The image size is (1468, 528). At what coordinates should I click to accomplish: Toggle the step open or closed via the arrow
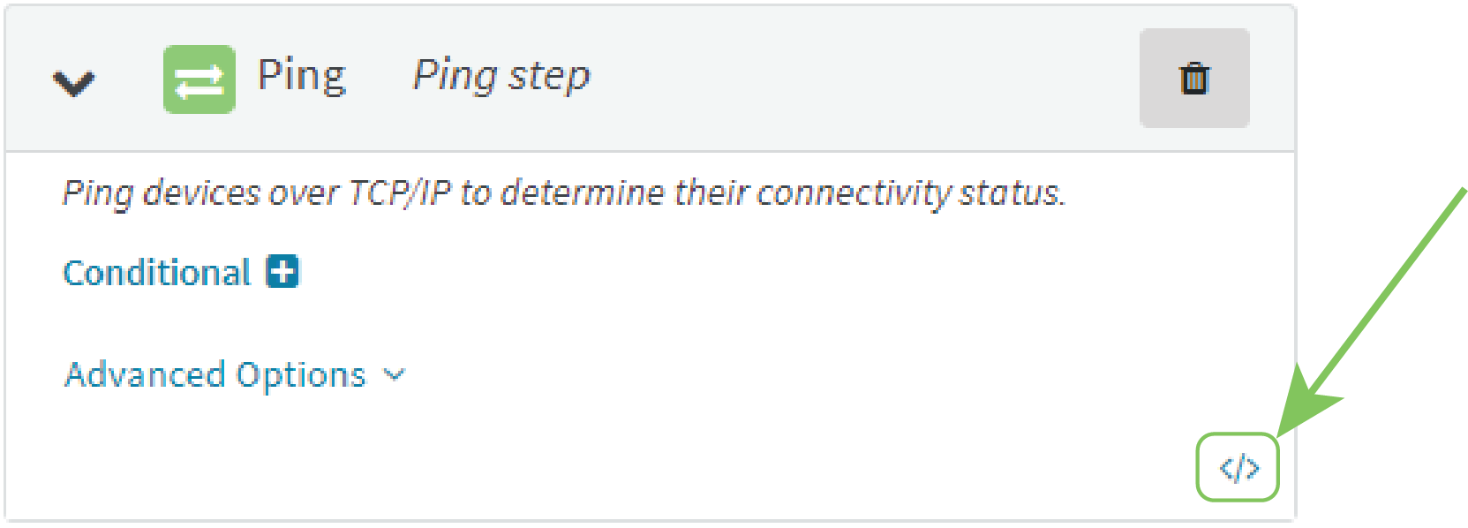coord(74,81)
